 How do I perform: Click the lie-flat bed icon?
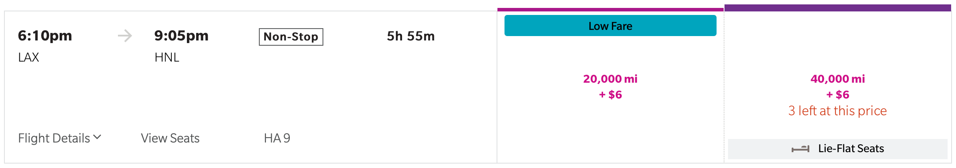tap(800, 149)
